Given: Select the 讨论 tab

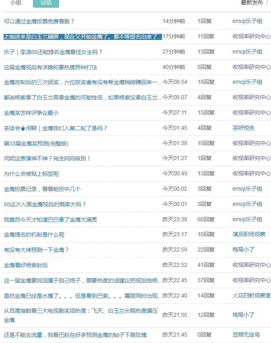Looking at the screenshot, I should coord(46,3).
